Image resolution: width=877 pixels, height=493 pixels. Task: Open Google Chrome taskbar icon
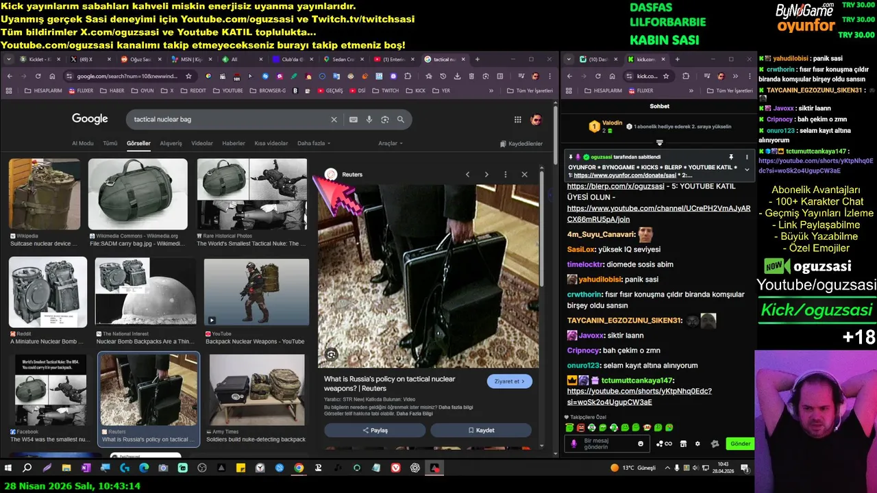(x=299, y=468)
